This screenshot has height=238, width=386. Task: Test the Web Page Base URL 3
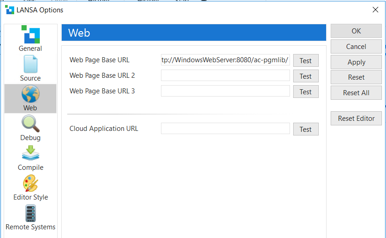click(x=306, y=92)
